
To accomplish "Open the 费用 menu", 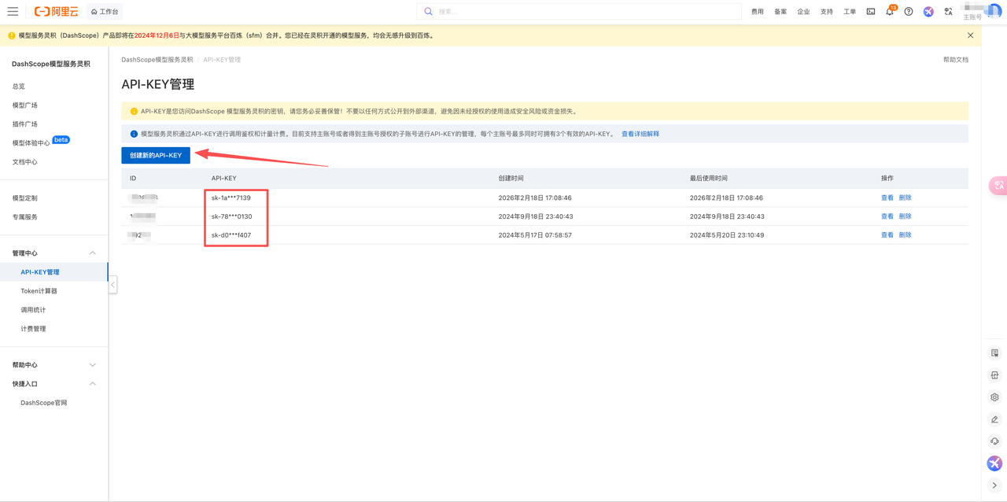I will click(x=758, y=12).
